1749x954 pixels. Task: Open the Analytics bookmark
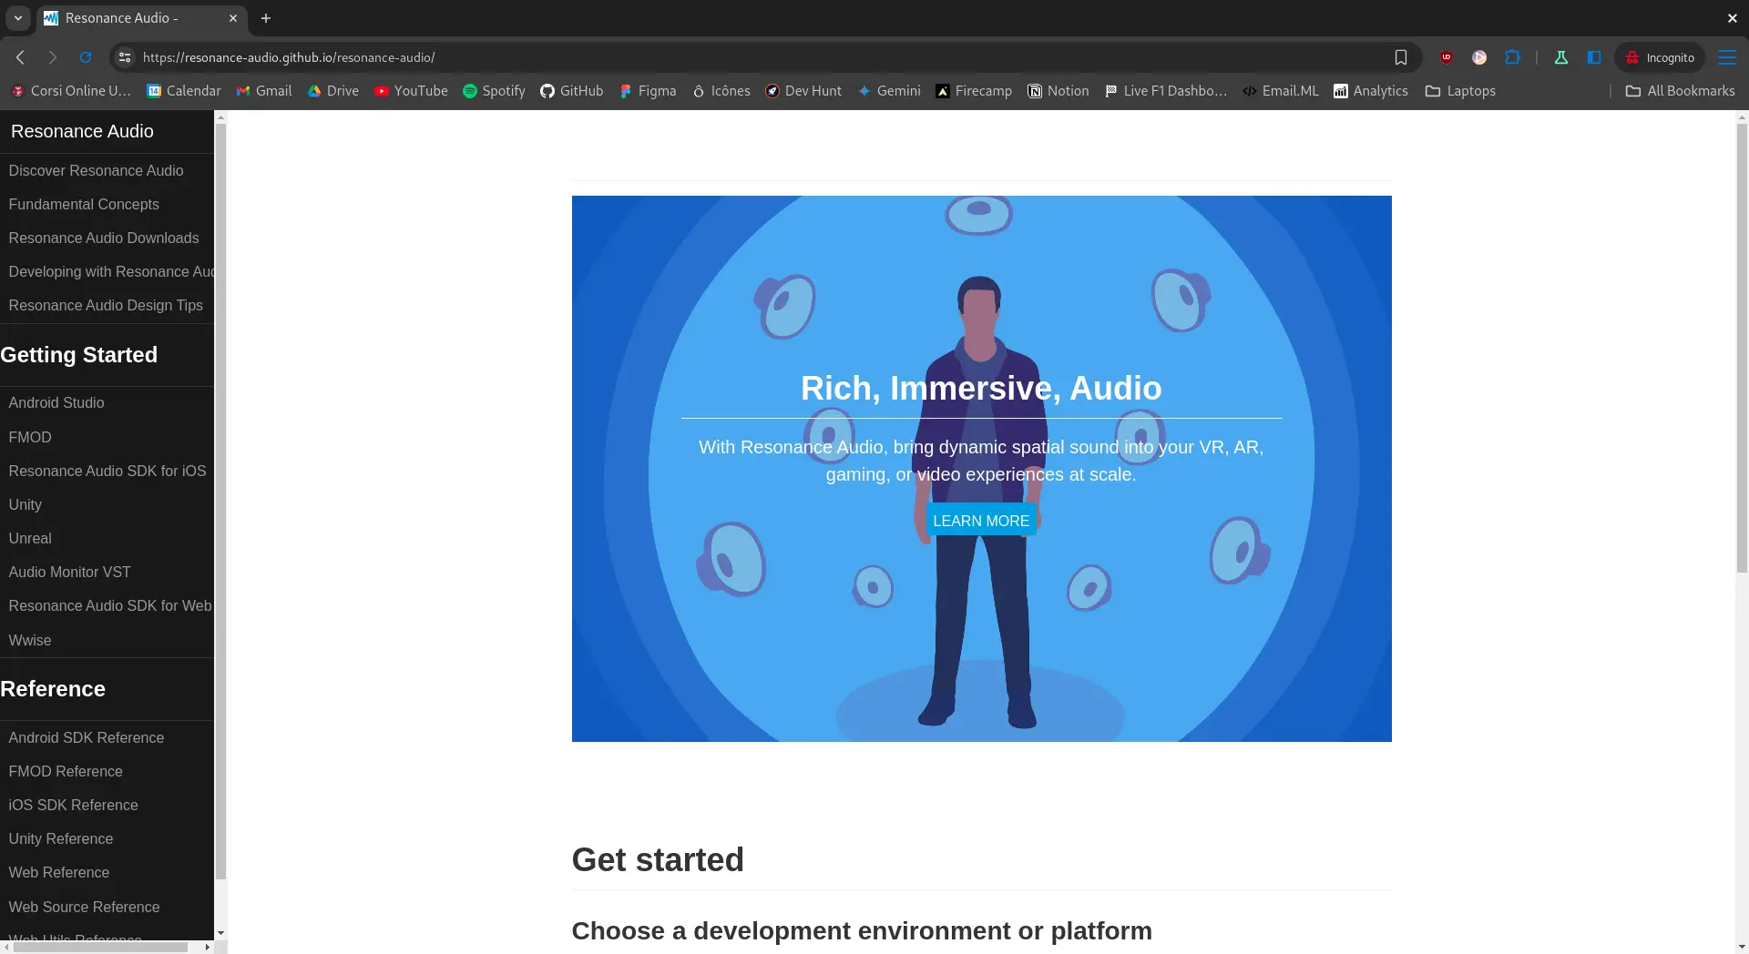[x=1371, y=91]
